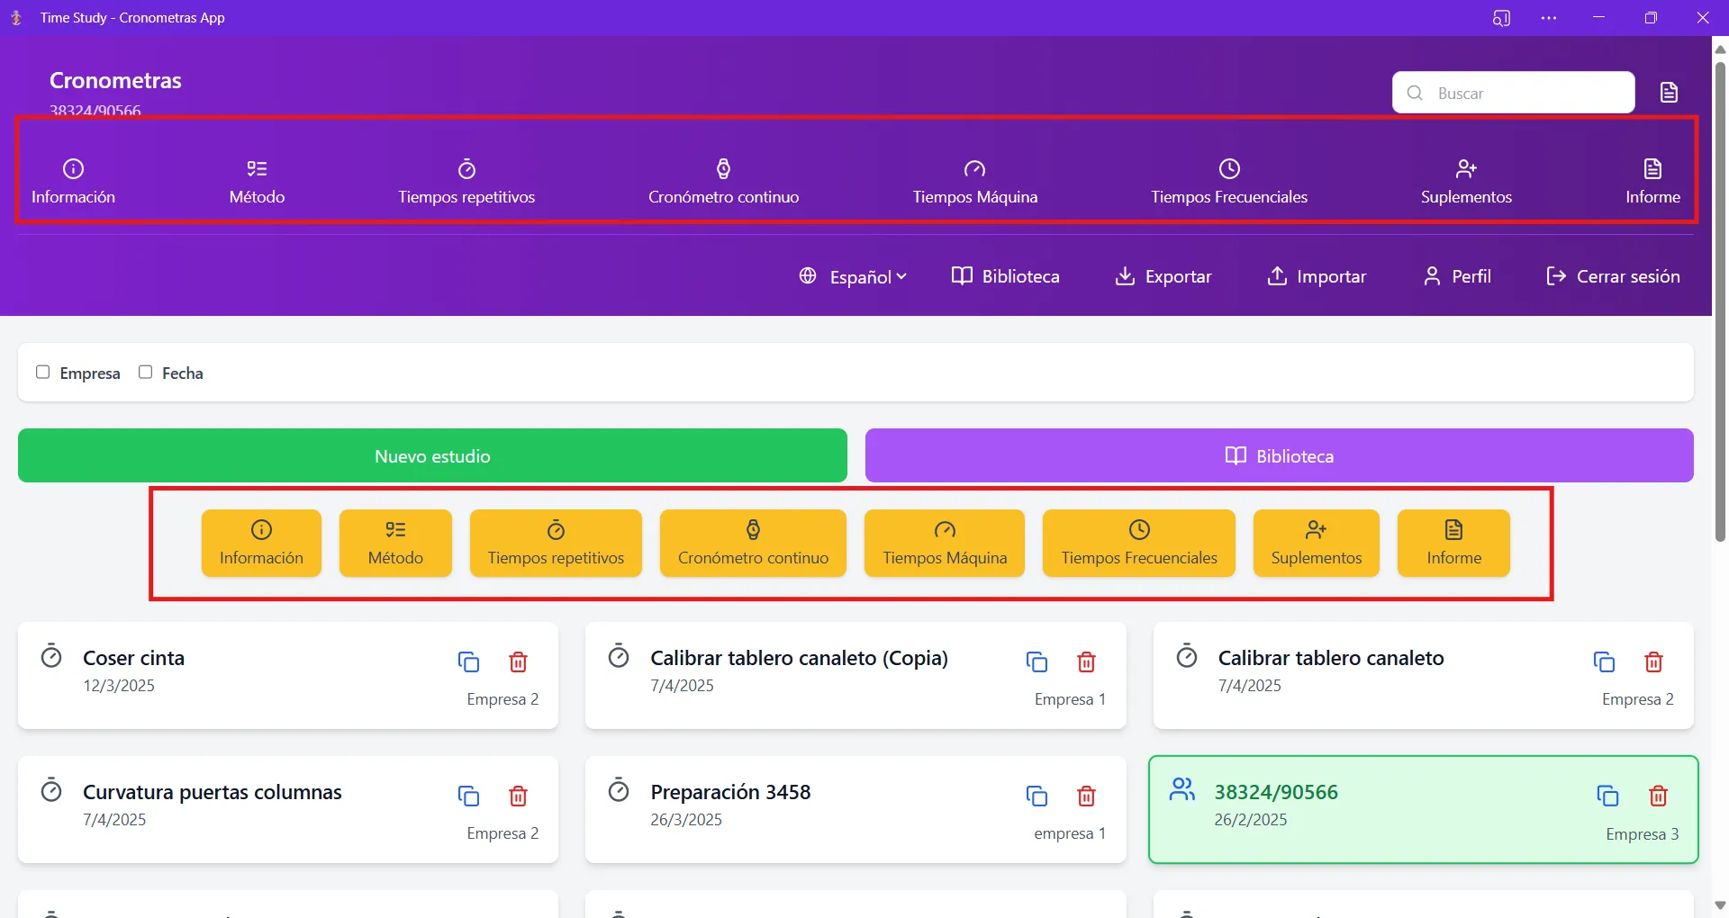Click the yellow Método button

[395, 543]
